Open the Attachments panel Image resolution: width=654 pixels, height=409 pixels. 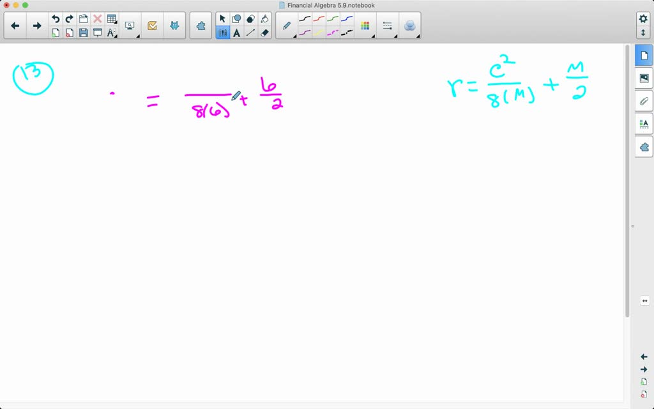pyautogui.click(x=644, y=101)
